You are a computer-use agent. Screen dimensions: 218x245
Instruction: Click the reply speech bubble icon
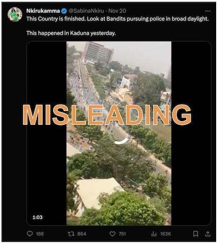coord(30,234)
